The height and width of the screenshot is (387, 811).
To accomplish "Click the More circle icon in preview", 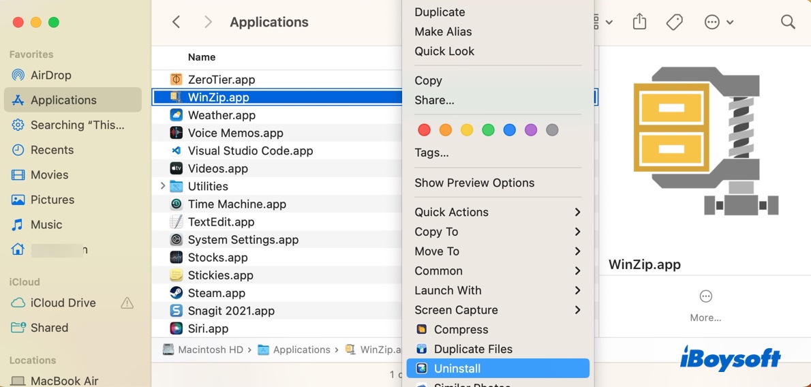I will coord(705,296).
